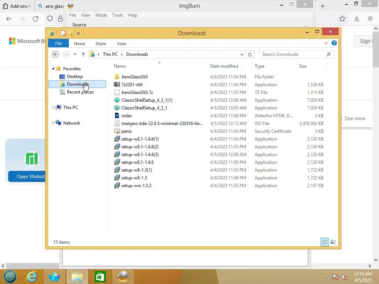Launch Internet Explorer from taskbar
Viewport: 379px width, 284px height.
pos(32,277)
